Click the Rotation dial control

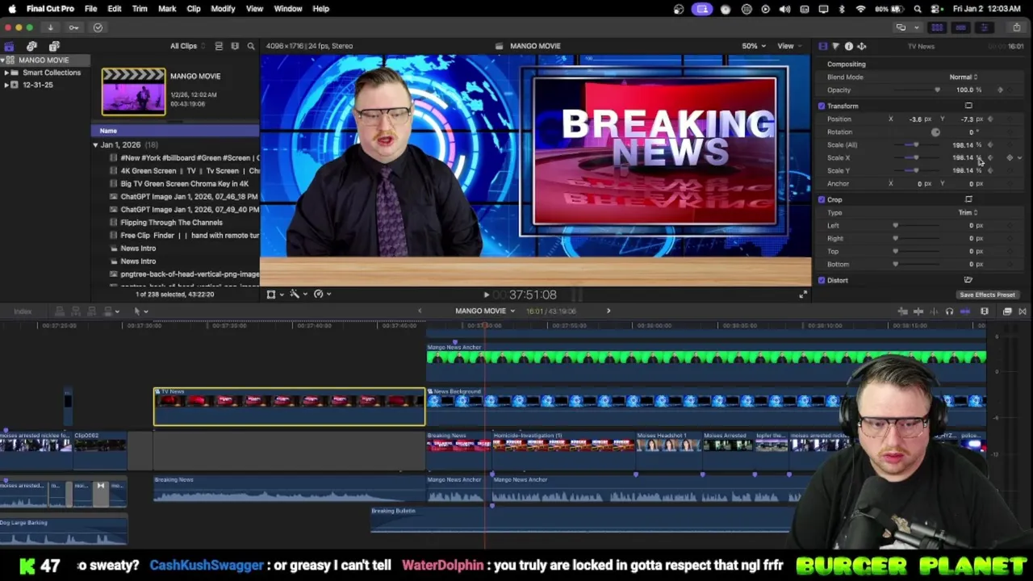pyautogui.click(x=935, y=132)
